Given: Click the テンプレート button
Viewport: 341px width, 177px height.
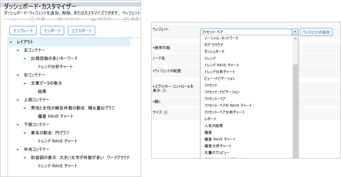Looking at the screenshot, I should pyautogui.click(x=23, y=30).
